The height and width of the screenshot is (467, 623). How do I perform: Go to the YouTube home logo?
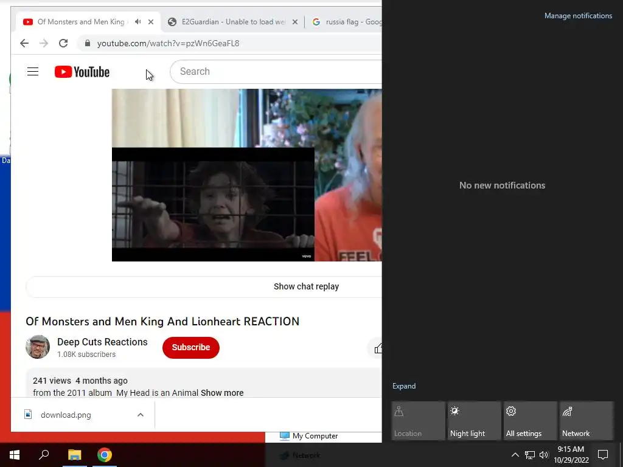(x=82, y=72)
